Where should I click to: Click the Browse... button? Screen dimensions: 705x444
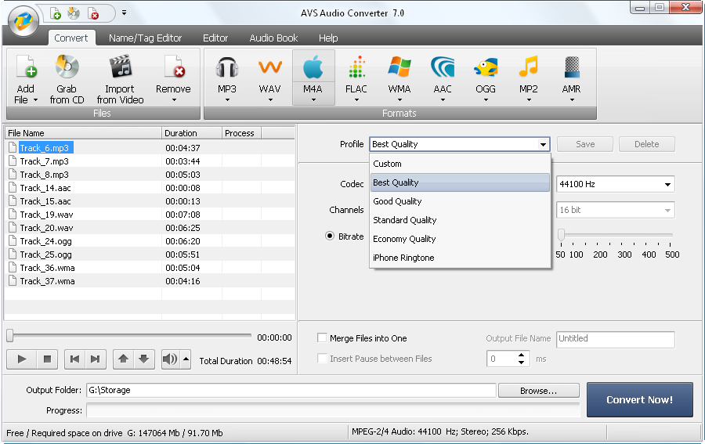[539, 391]
